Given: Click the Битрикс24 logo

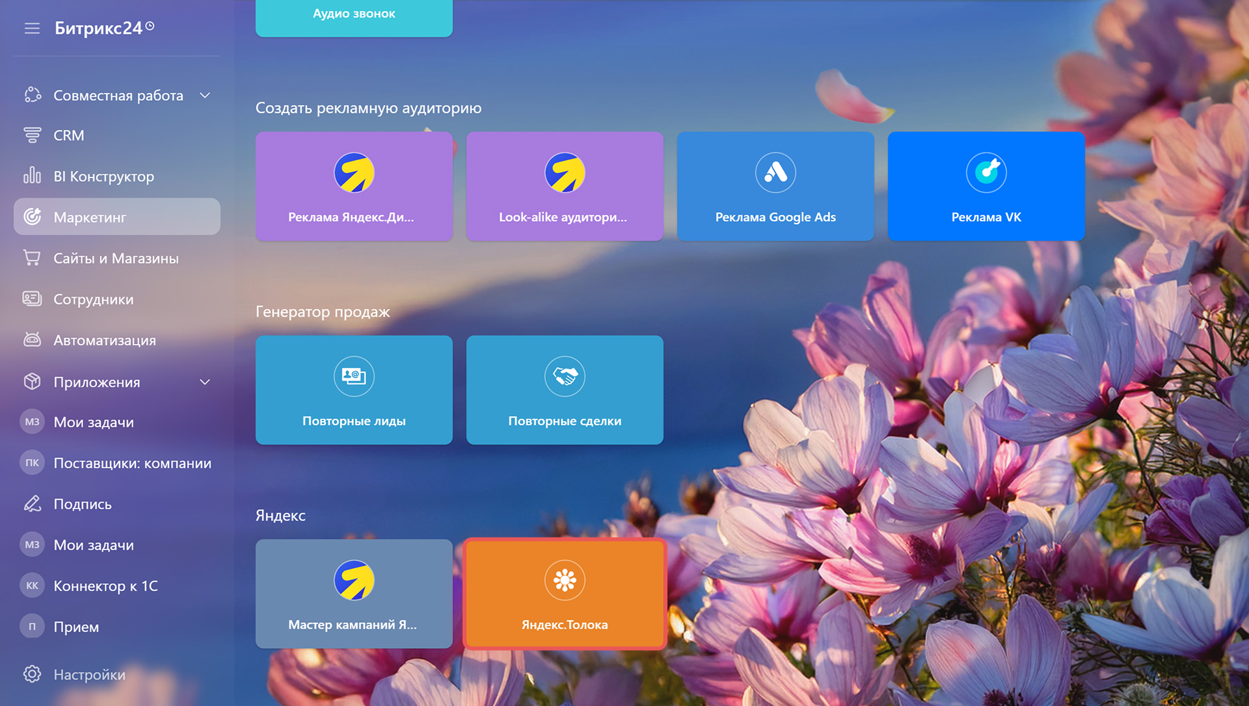Looking at the screenshot, I should (x=98, y=28).
